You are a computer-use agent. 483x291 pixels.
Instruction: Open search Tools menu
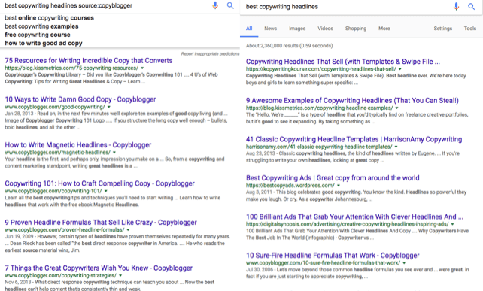(470, 29)
